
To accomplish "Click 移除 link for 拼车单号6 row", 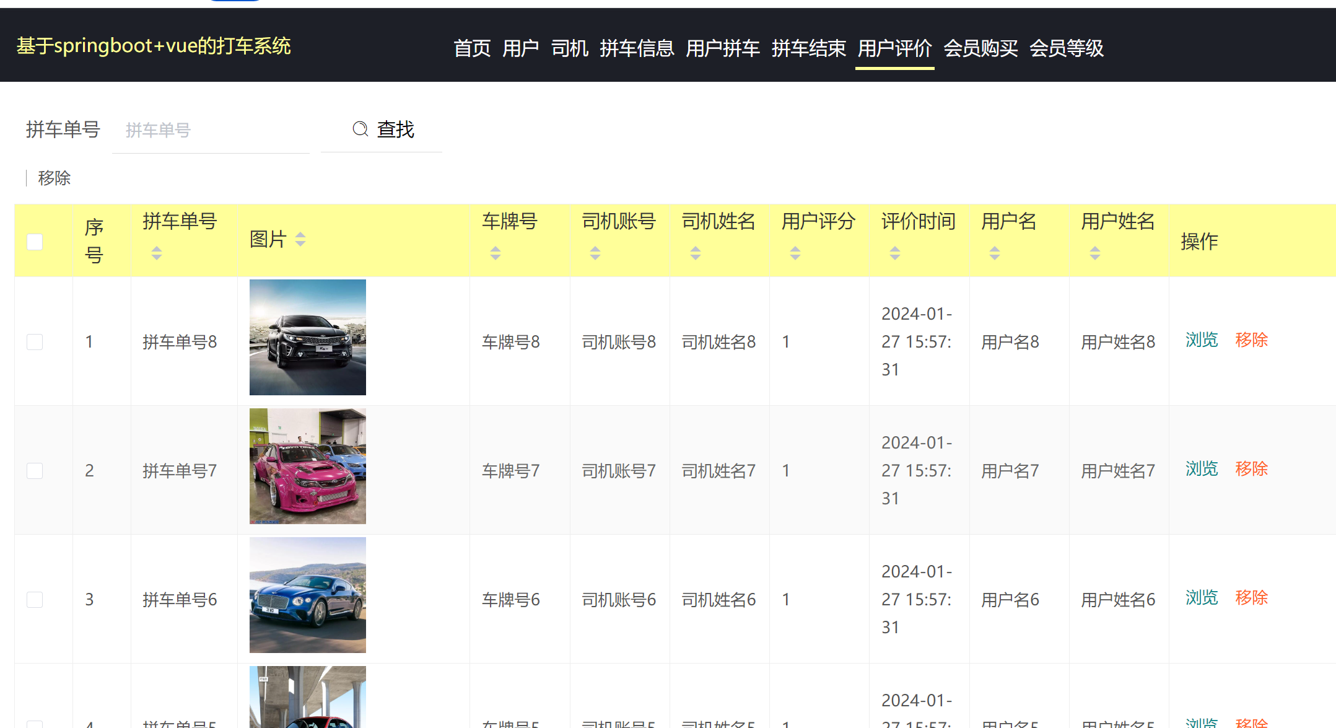I will point(1252,598).
